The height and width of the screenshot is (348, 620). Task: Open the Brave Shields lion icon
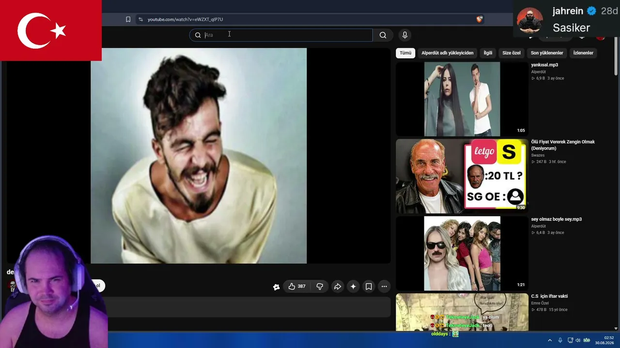click(479, 19)
